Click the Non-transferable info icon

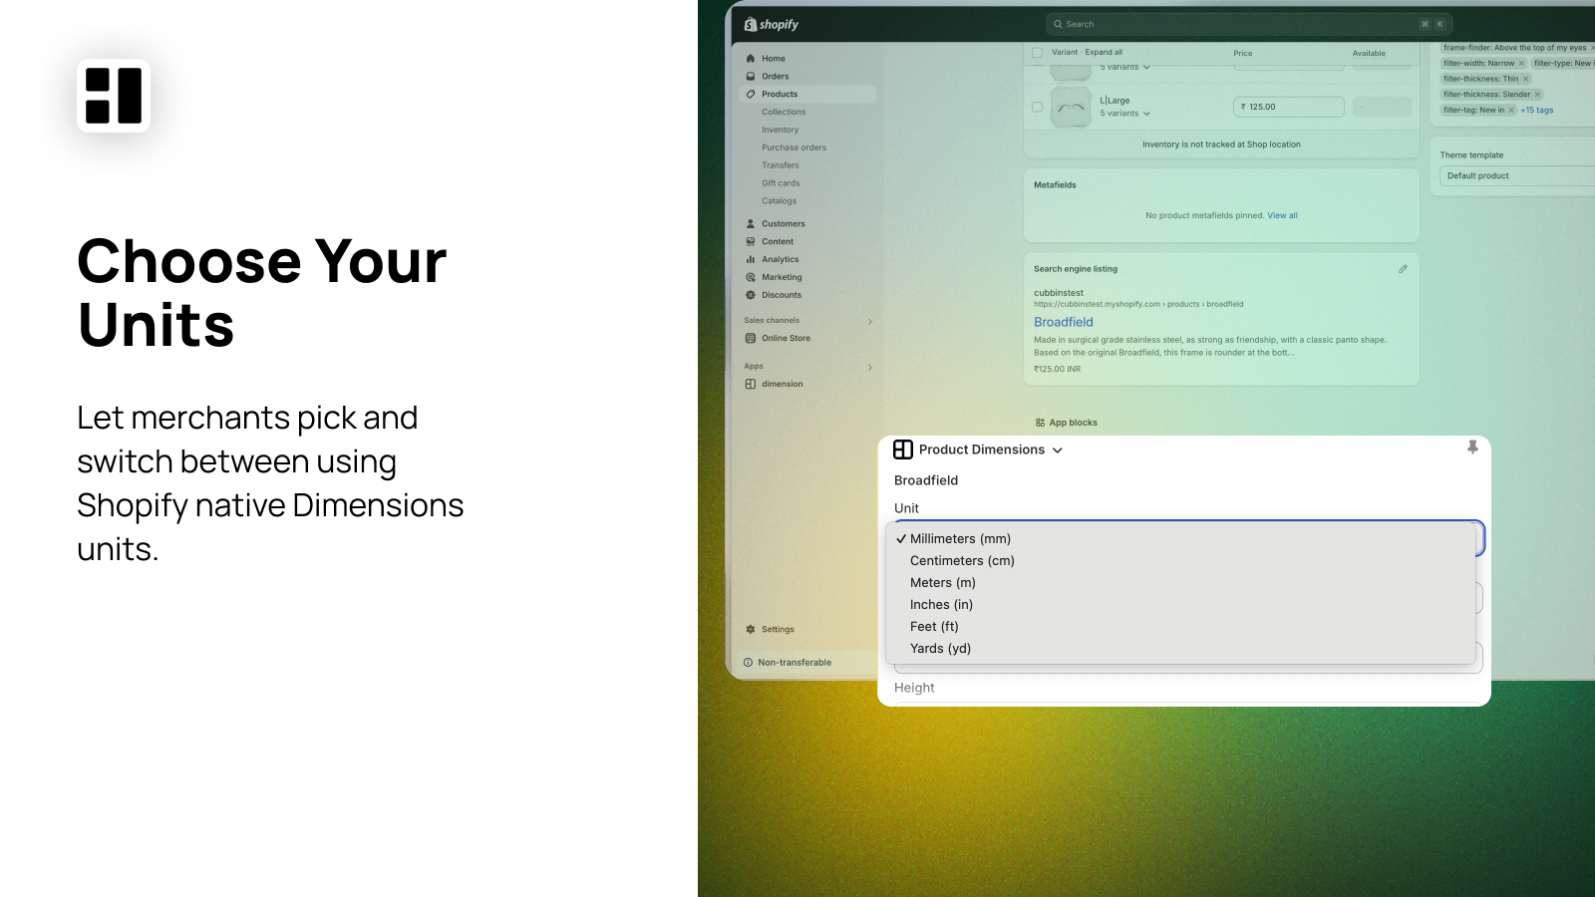point(748,663)
